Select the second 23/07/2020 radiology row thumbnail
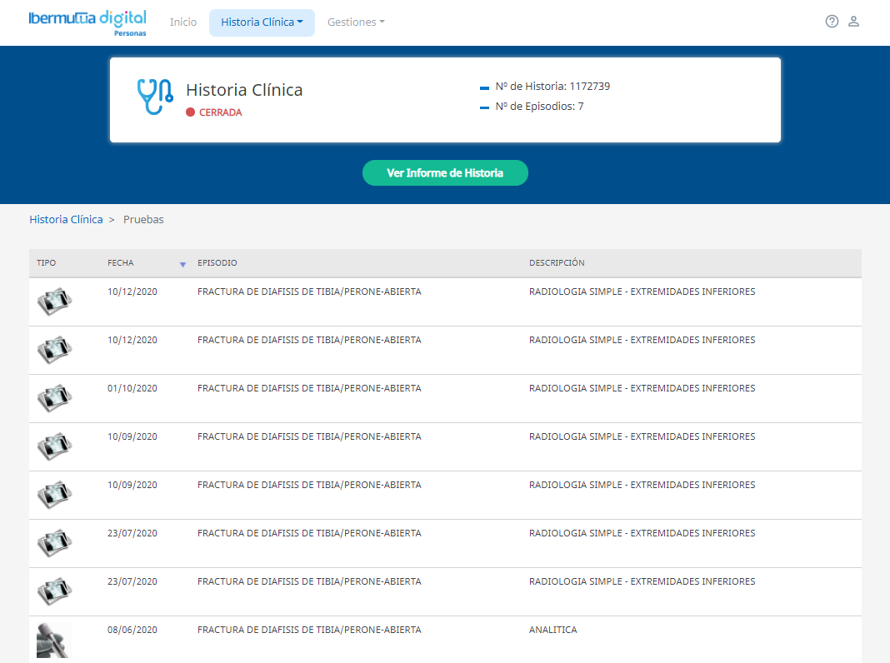This screenshot has width=890, height=663. (x=54, y=591)
